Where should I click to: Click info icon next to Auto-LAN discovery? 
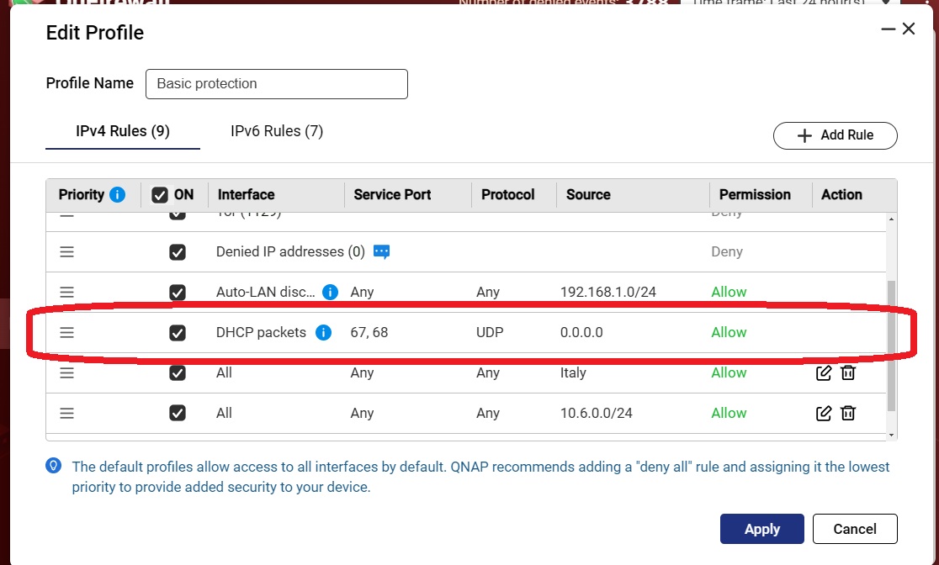pos(331,292)
